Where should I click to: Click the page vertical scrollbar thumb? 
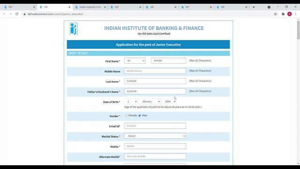point(298,30)
